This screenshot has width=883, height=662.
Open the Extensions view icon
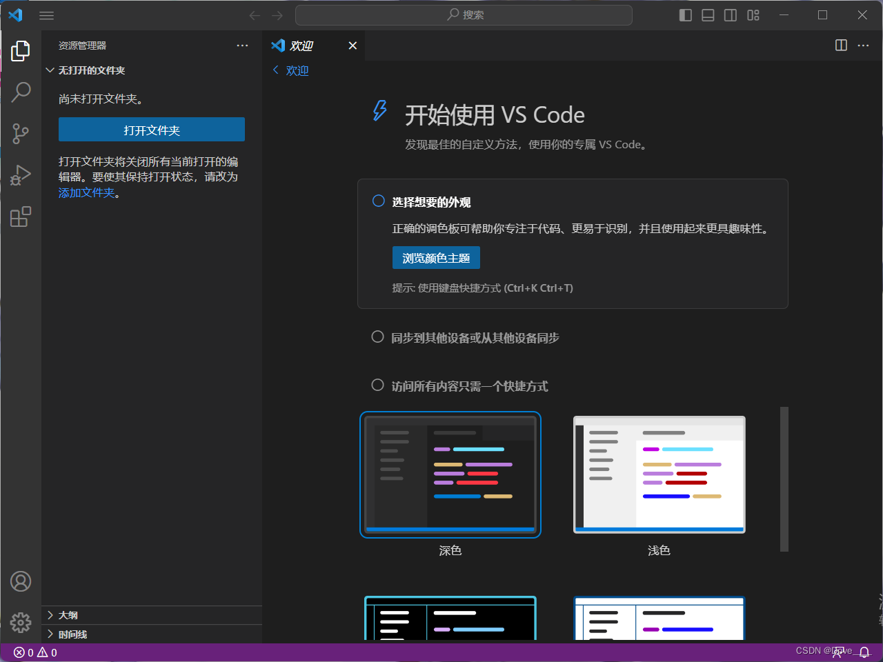pyautogui.click(x=21, y=217)
